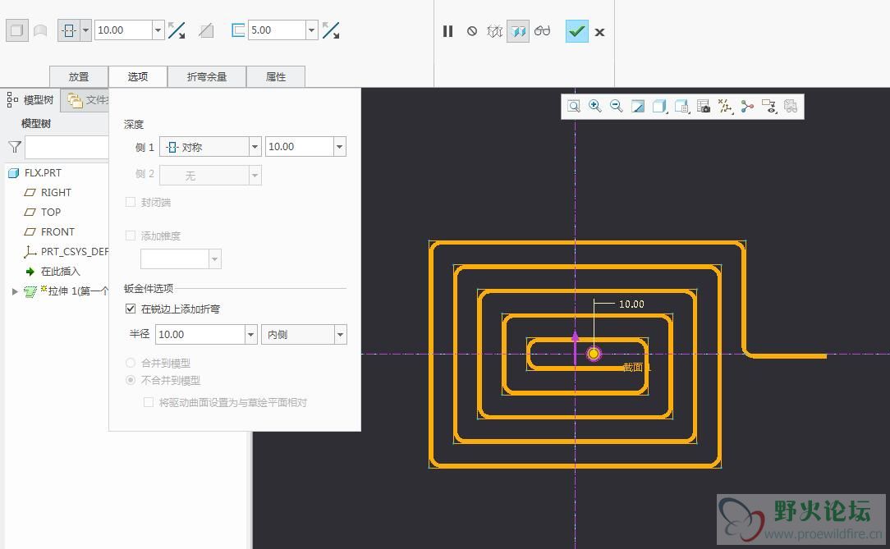This screenshot has width=890, height=549.
Task: Open the 折弯余量 tab
Action: coord(207,76)
